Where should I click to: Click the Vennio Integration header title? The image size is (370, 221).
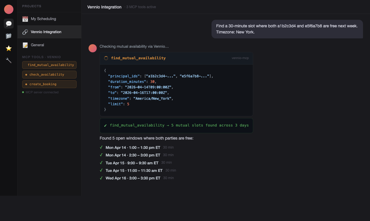point(104,7)
